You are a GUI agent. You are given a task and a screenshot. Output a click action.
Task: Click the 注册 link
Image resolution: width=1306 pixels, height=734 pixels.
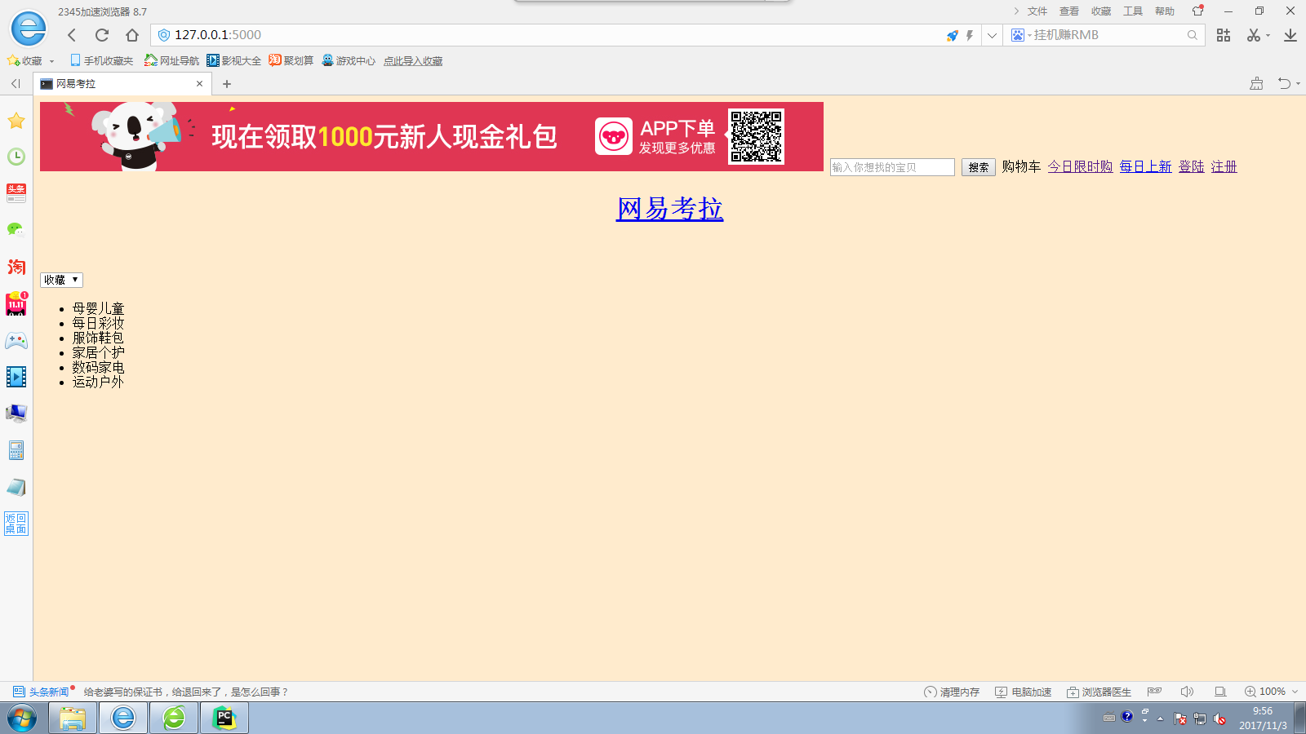(x=1224, y=166)
